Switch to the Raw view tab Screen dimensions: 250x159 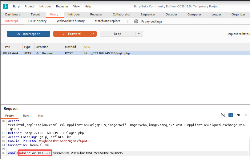click(x=26, y=116)
